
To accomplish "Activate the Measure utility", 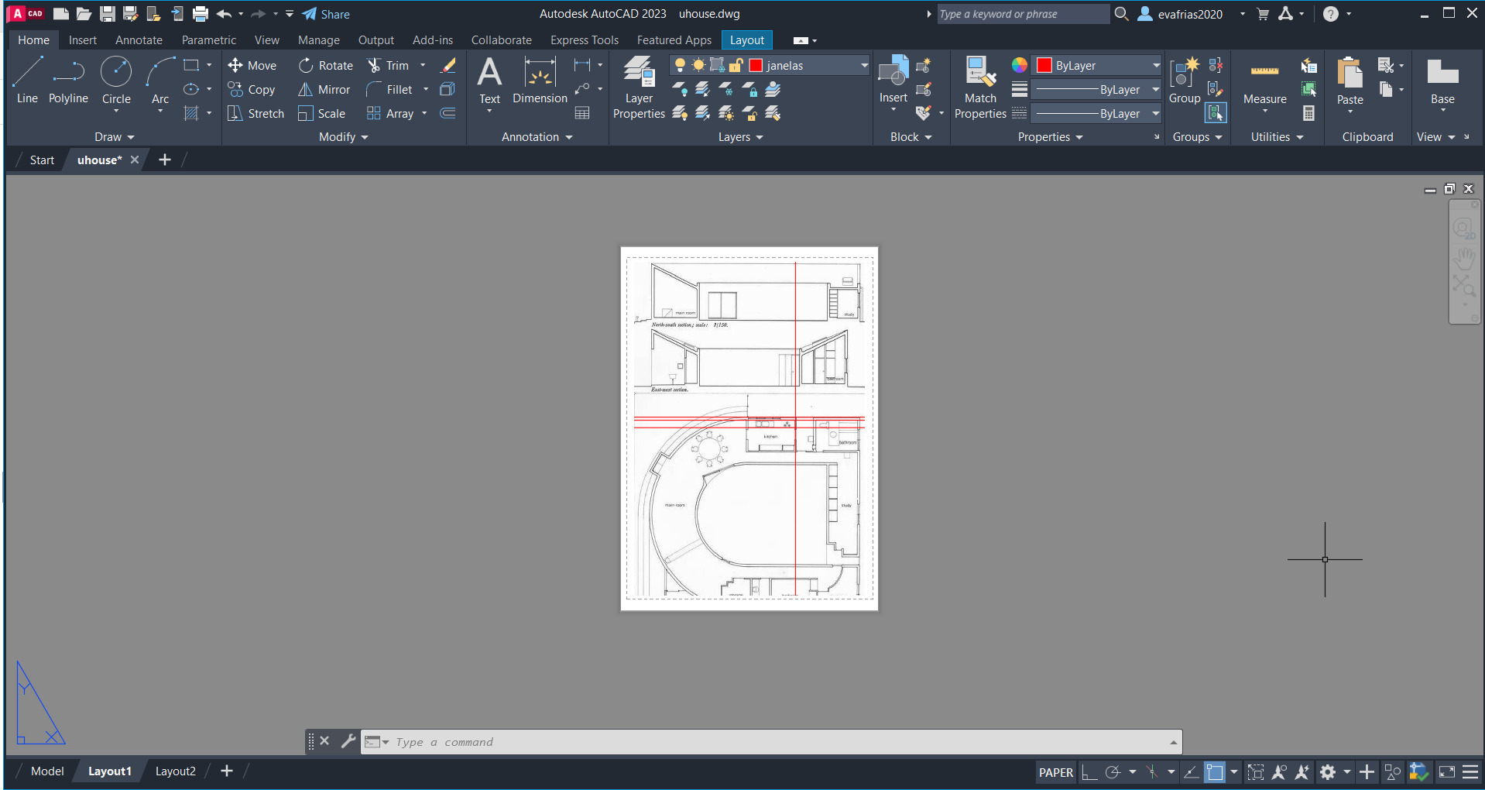I will pos(1264,81).
